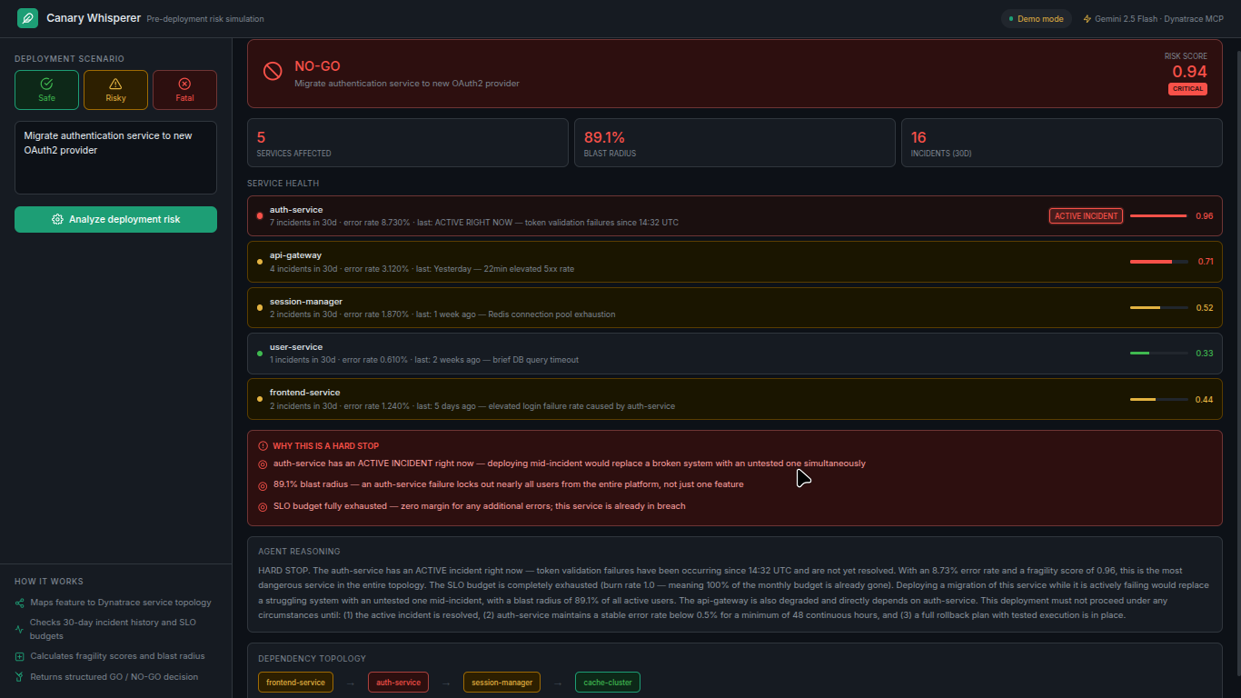Click the Canary Whisperer title text

click(94, 18)
